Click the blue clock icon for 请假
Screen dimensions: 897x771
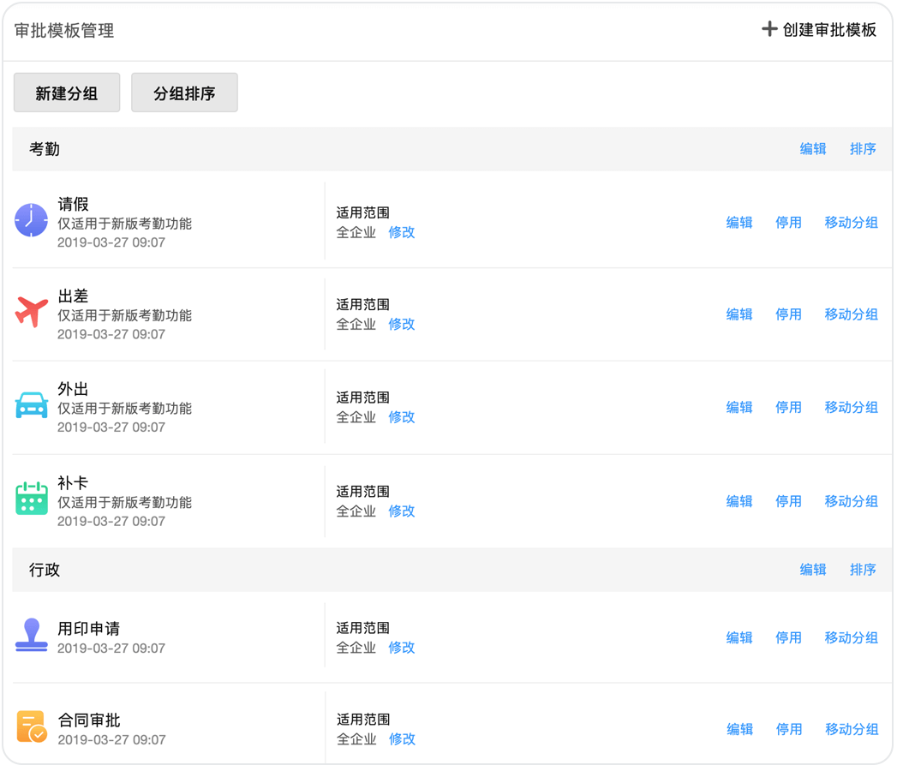point(32,221)
